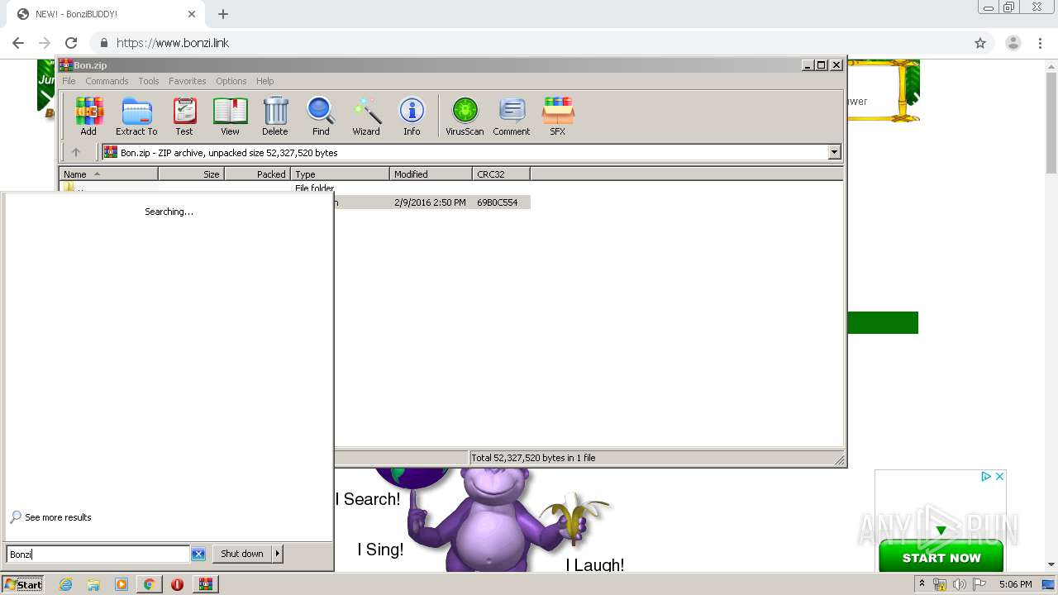Sort files by Size column
This screenshot has width=1058, height=595.
tap(191, 174)
